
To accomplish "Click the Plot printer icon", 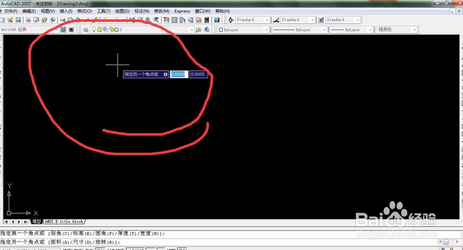I will tap(28, 20).
